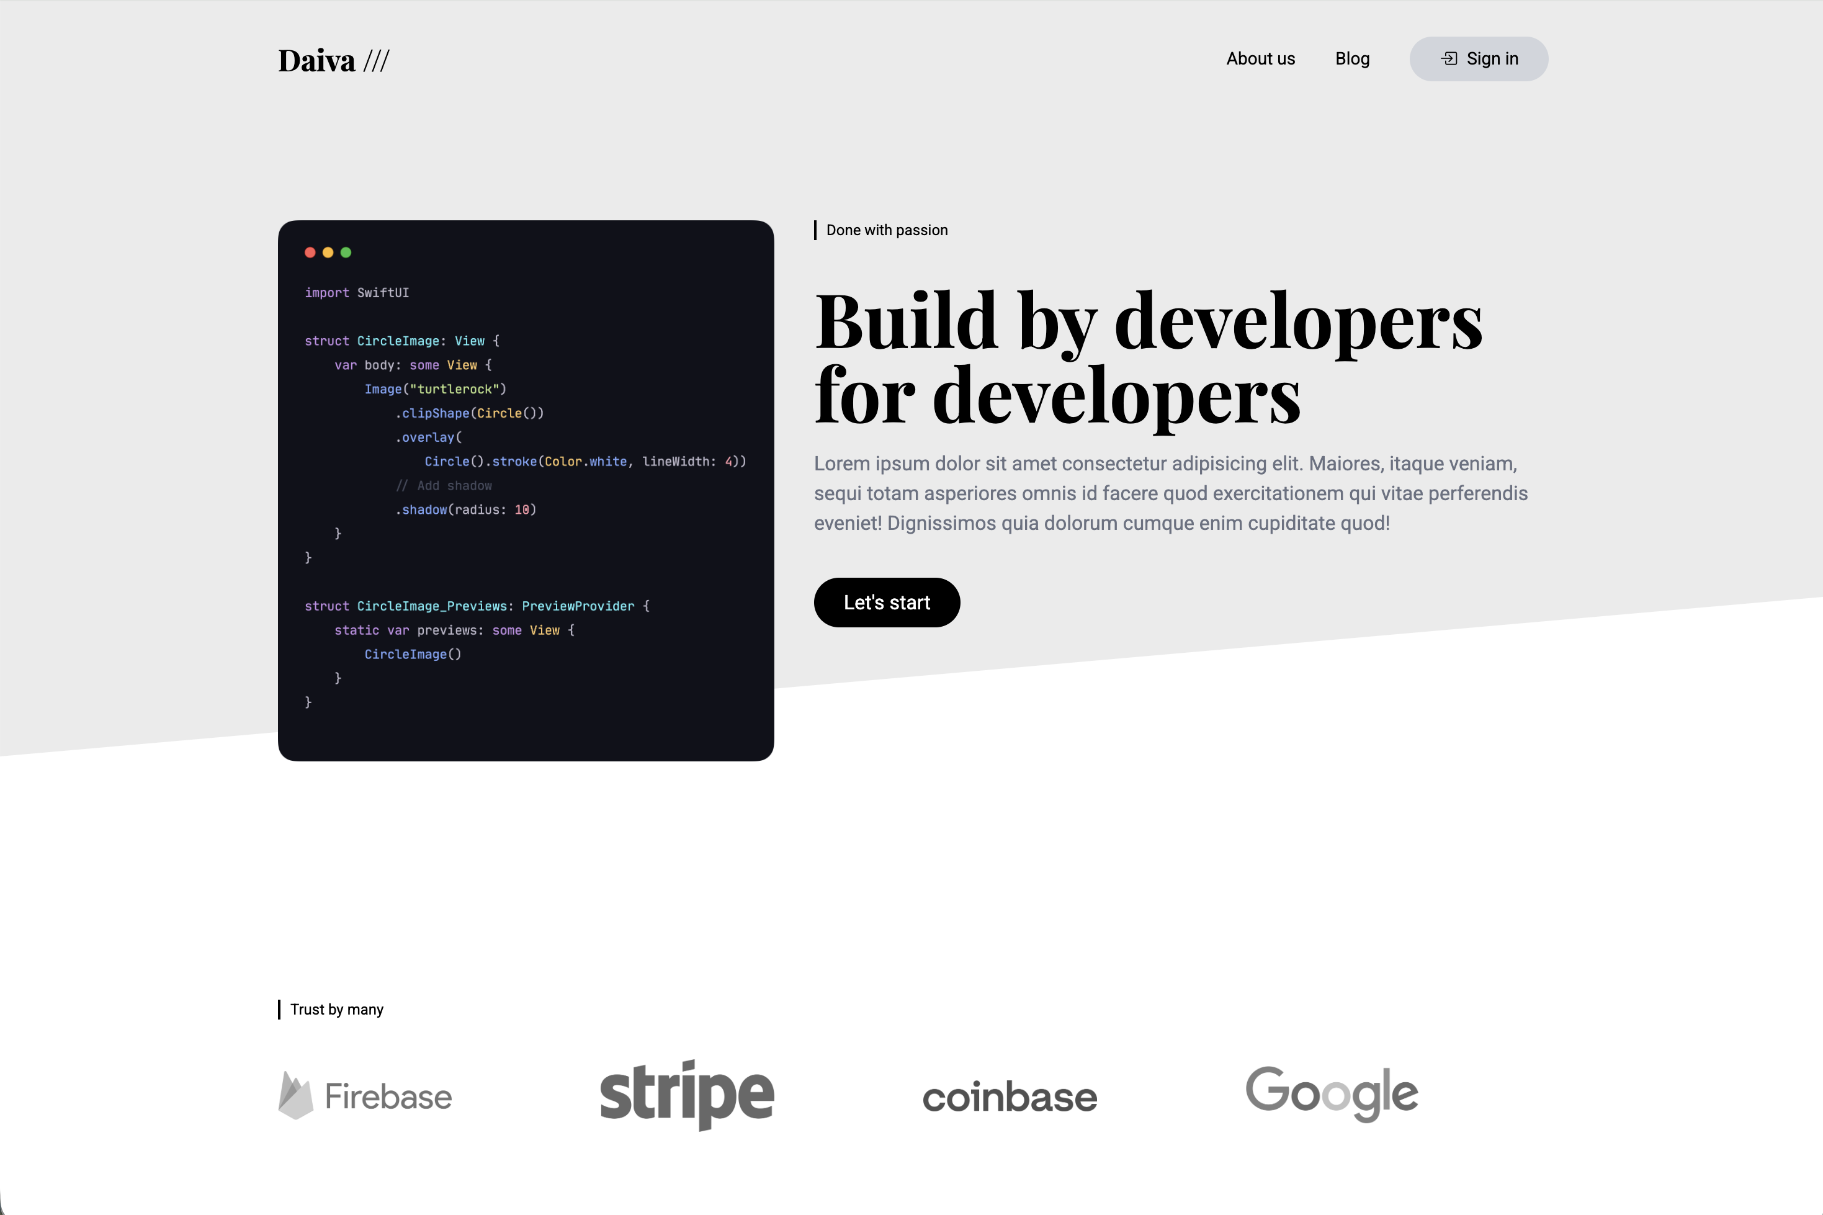
Task: Click the Google logo
Action: 1332,1093
